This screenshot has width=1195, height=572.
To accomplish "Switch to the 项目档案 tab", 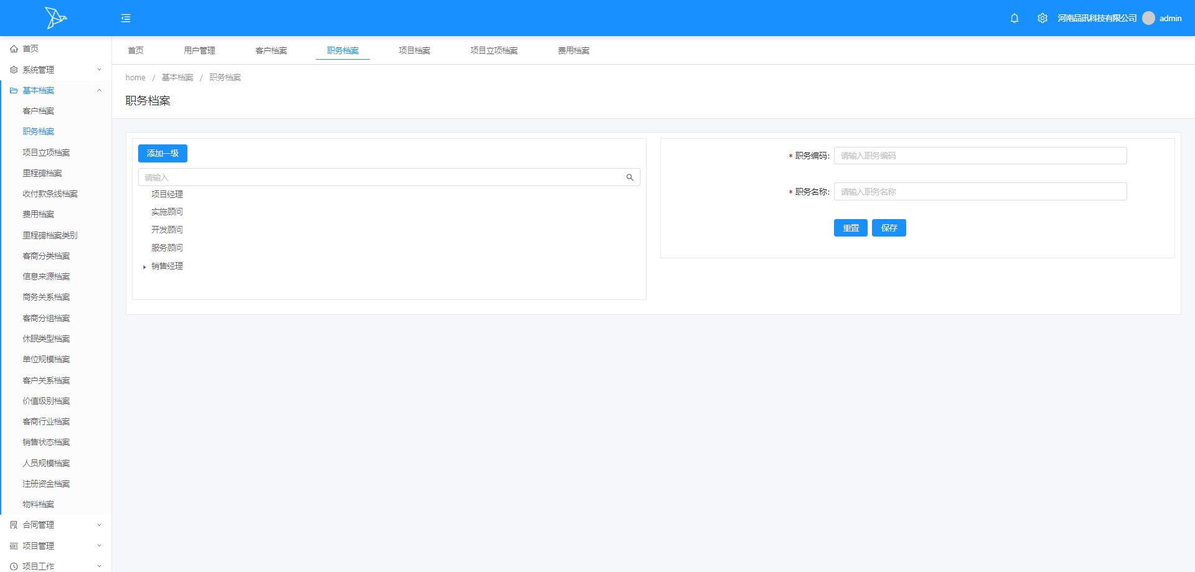I will 415,50.
